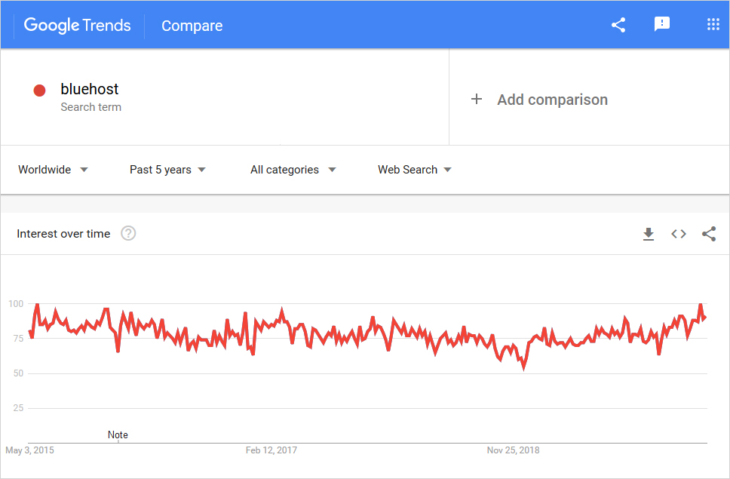Click the Add comparison button
The image size is (730, 479).
pos(552,100)
